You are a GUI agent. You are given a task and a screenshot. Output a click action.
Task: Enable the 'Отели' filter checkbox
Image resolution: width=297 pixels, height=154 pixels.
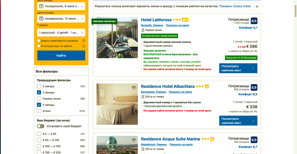[39, 111]
